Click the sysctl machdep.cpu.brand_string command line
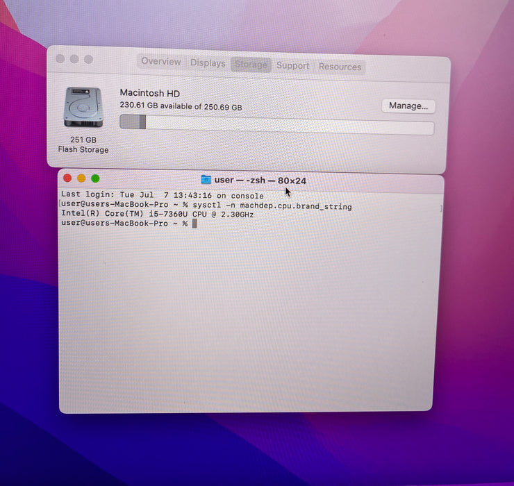The image size is (514, 486). pos(206,206)
